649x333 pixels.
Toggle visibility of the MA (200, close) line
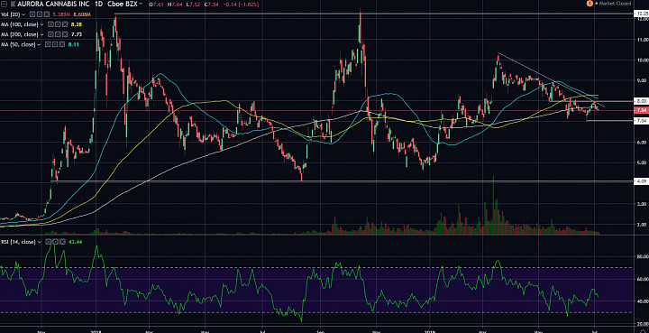coord(50,34)
